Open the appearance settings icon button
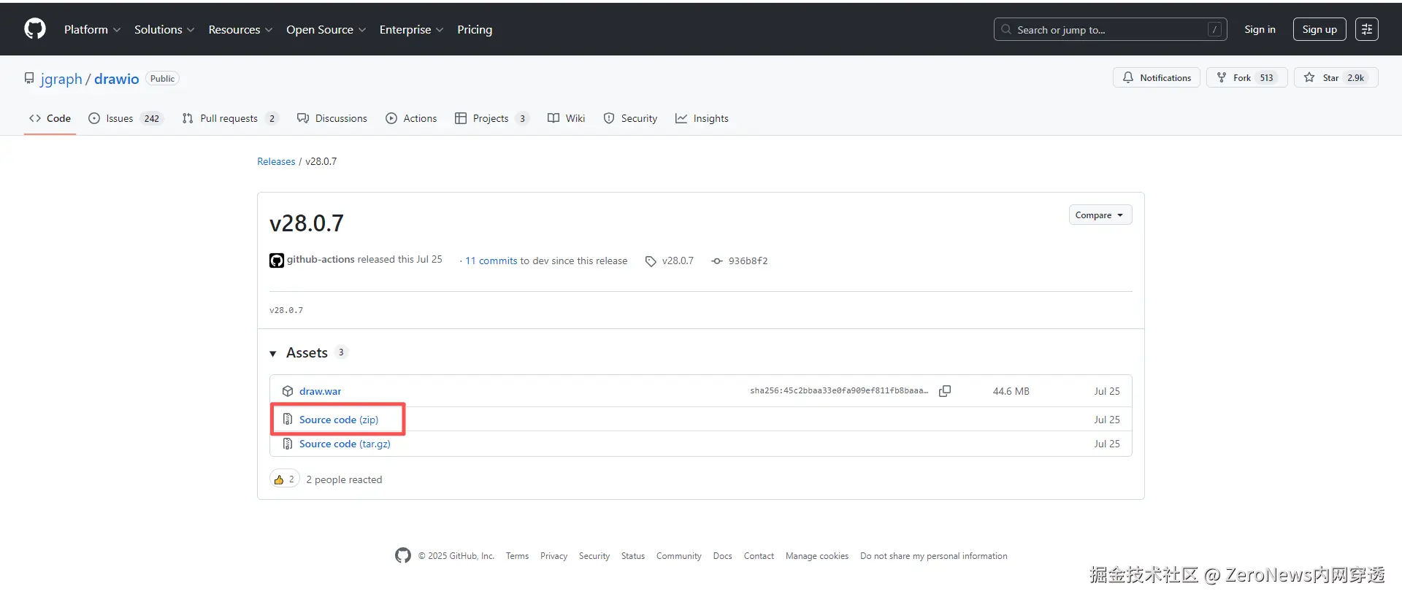Image resolution: width=1402 pixels, height=602 pixels. pos(1367,29)
